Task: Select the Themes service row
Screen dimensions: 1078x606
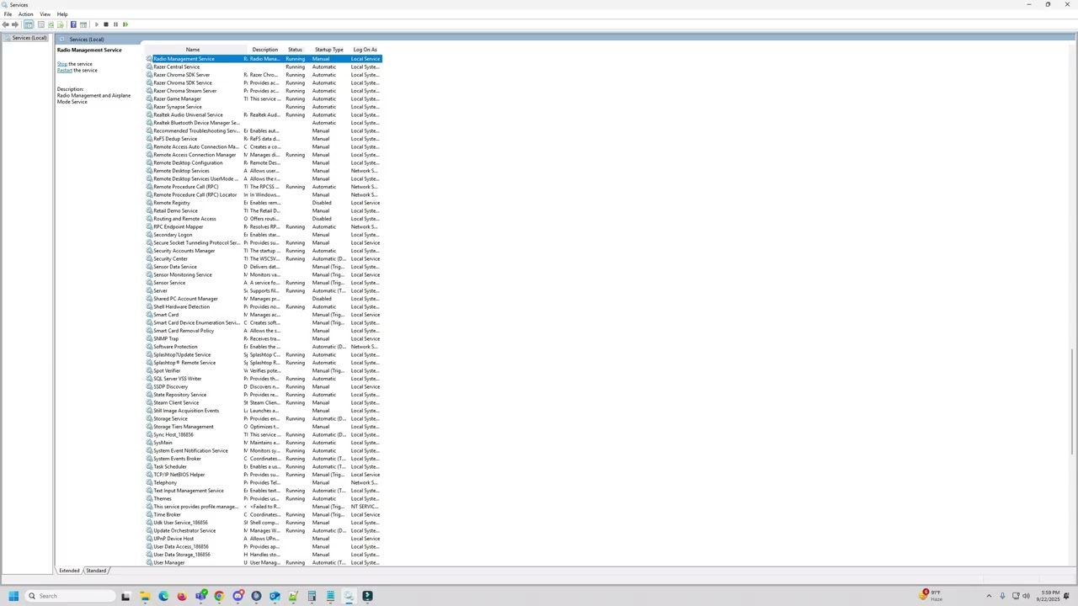Action: click(264, 498)
